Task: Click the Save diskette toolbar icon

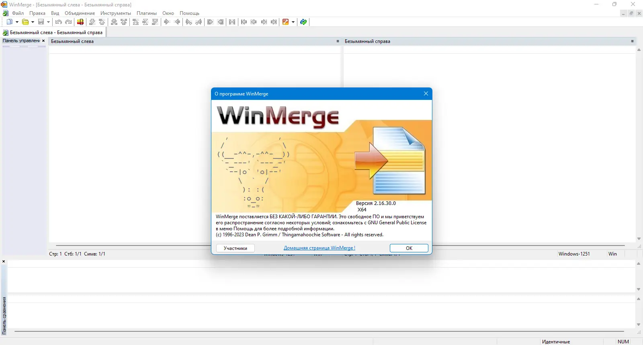Action: (41, 22)
